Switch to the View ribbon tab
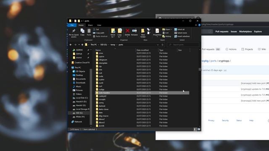 click(x=99, y=25)
